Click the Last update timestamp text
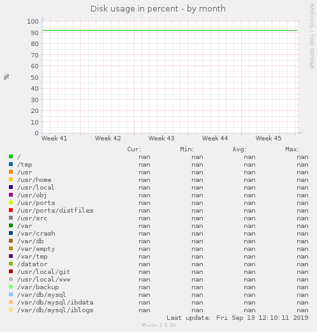 point(237,318)
